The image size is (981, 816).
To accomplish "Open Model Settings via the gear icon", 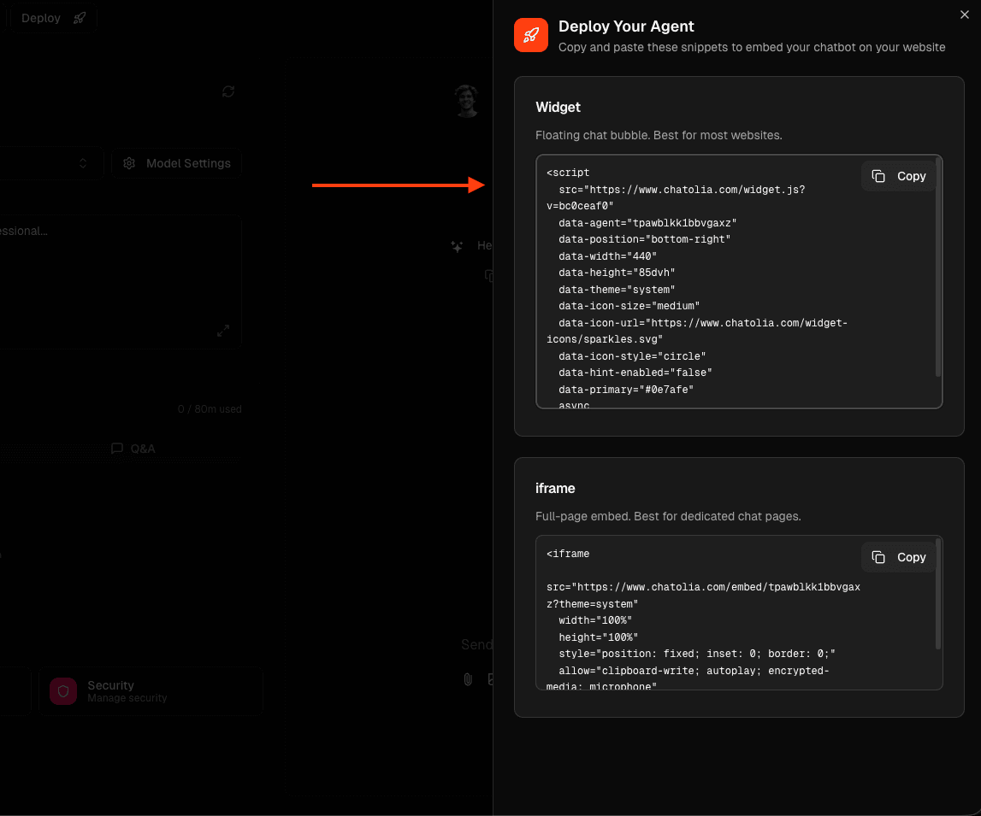I will (x=130, y=163).
